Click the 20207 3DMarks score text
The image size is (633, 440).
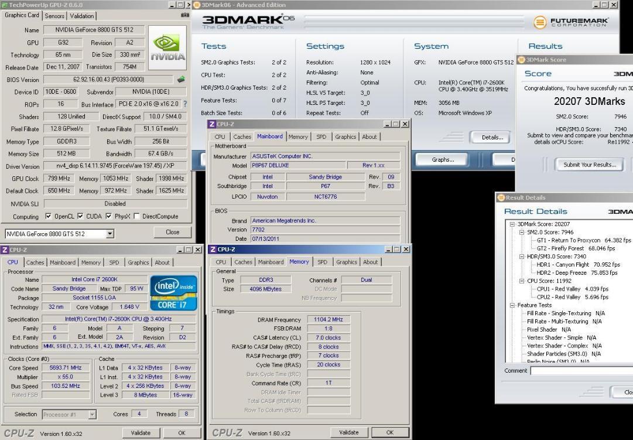[x=590, y=101]
